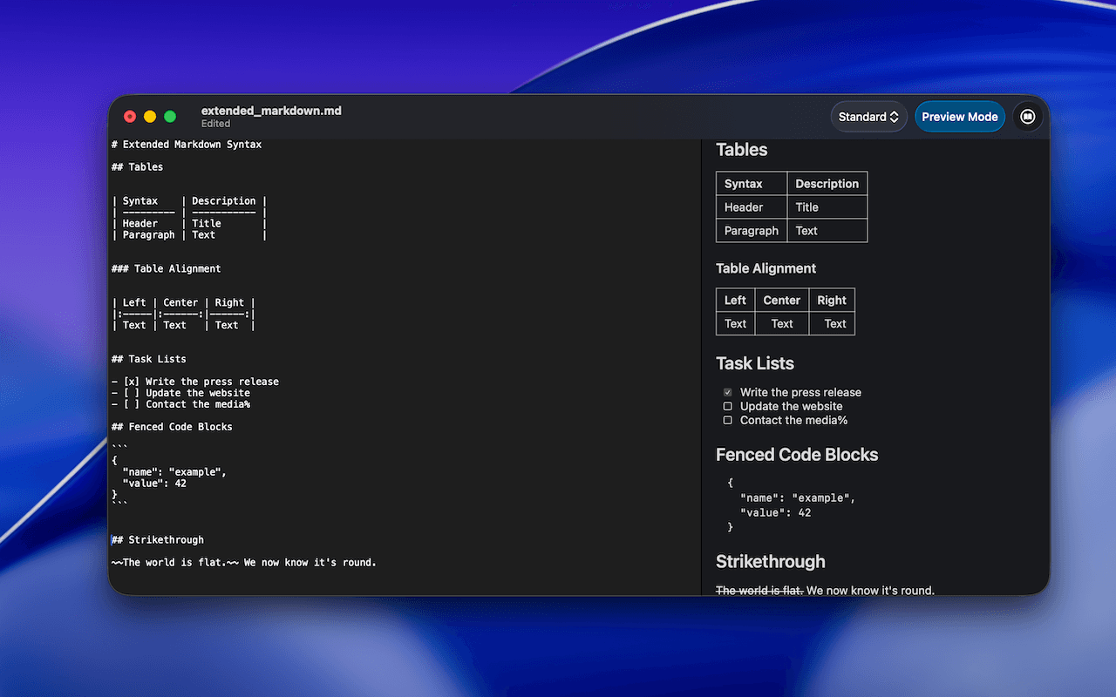Open the Standard syntax mode dropdown
Image resolution: width=1116 pixels, height=697 pixels.
[868, 116]
